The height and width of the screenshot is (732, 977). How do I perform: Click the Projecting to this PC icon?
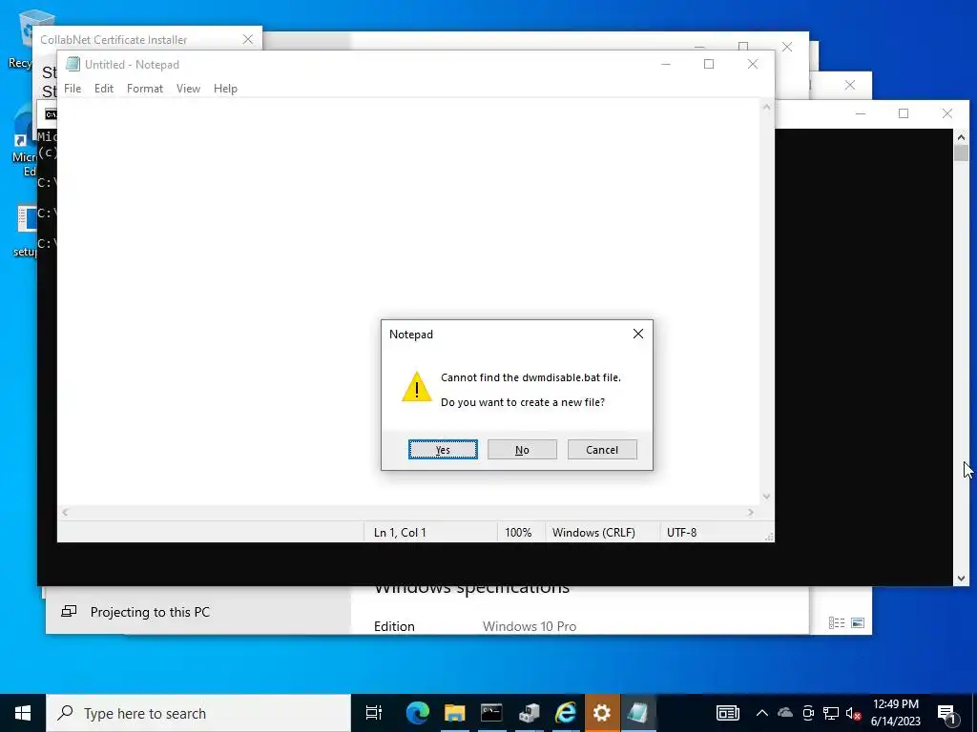pyautogui.click(x=69, y=611)
